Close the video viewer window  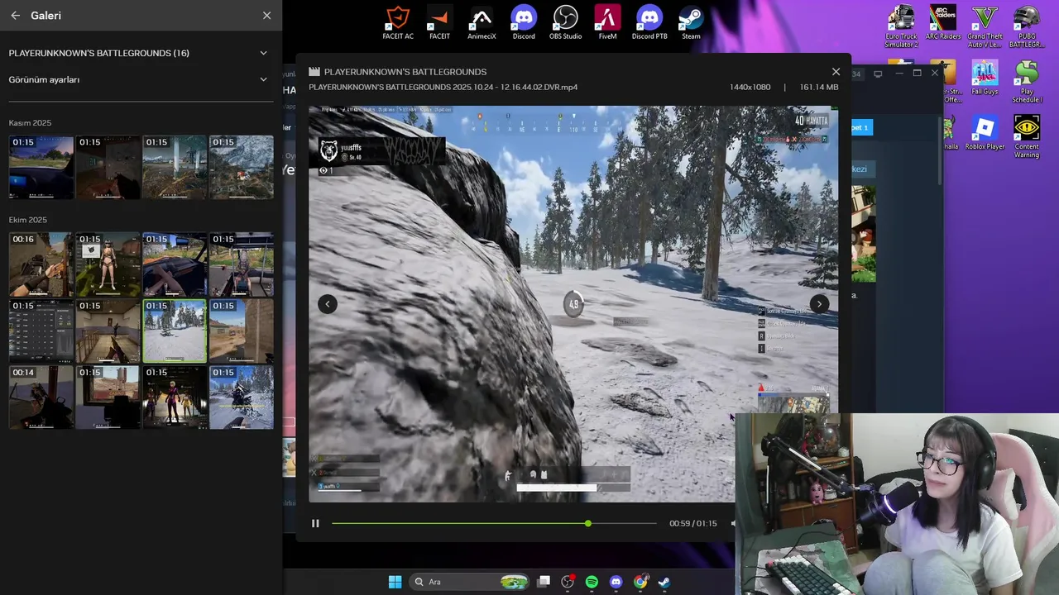pos(836,72)
